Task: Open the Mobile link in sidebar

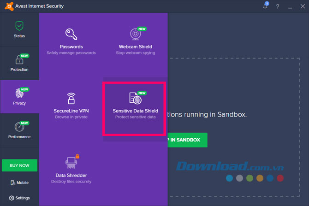Action: 19,183
